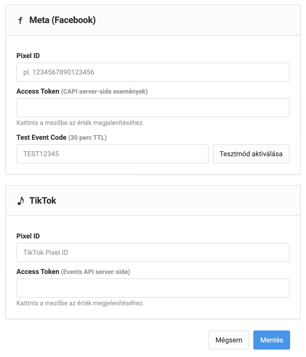This screenshot has width=306, height=357.
Task: Click the '(Events API server-side)' hint text
Action: (x=96, y=272)
